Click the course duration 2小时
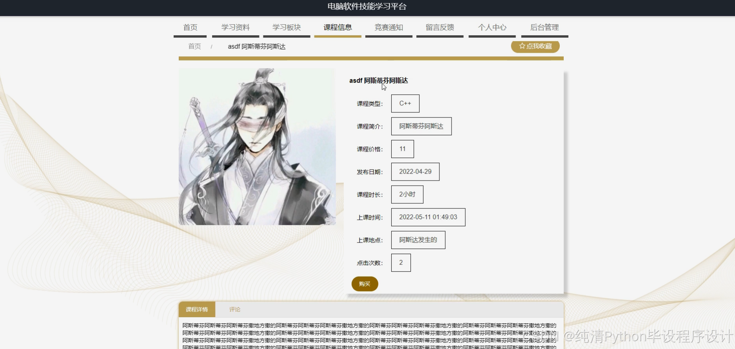This screenshot has width=735, height=349. (x=407, y=194)
